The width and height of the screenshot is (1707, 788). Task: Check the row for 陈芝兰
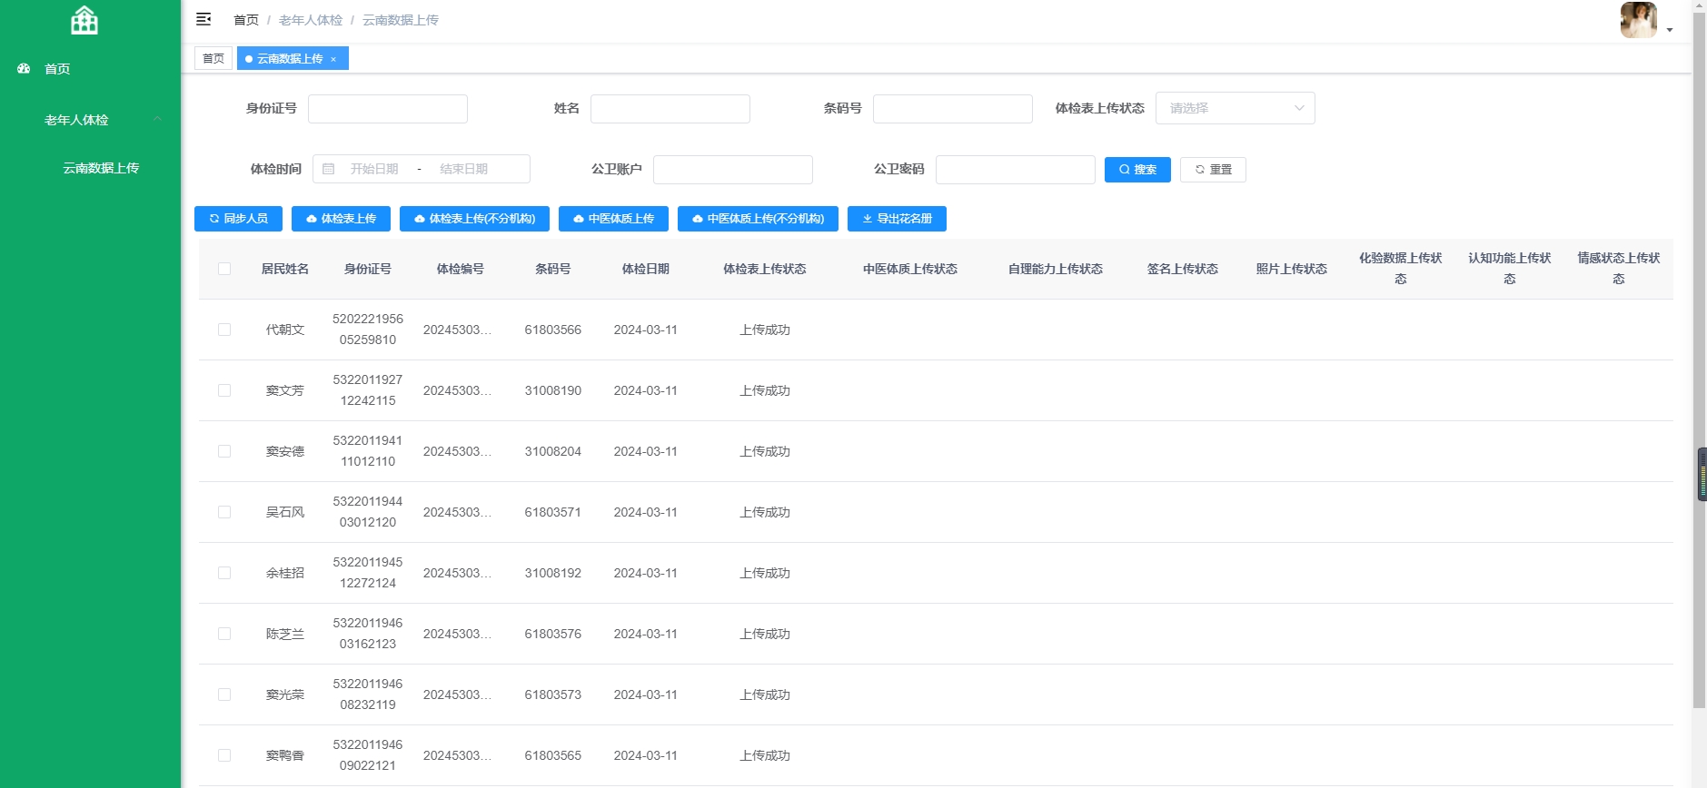pyautogui.click(x=224, y=634)
